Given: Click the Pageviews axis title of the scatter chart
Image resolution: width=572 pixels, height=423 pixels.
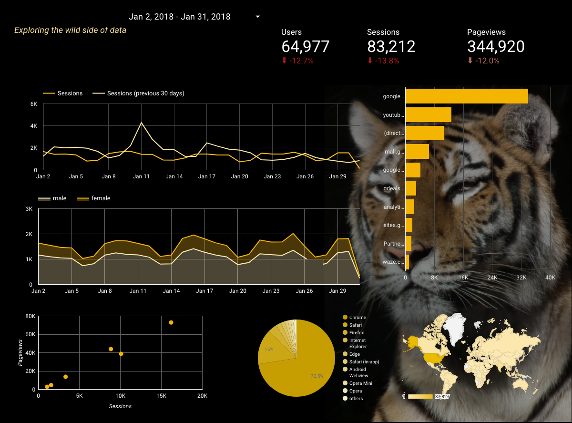Looking at the screenshot, I should tap(20, 352).
